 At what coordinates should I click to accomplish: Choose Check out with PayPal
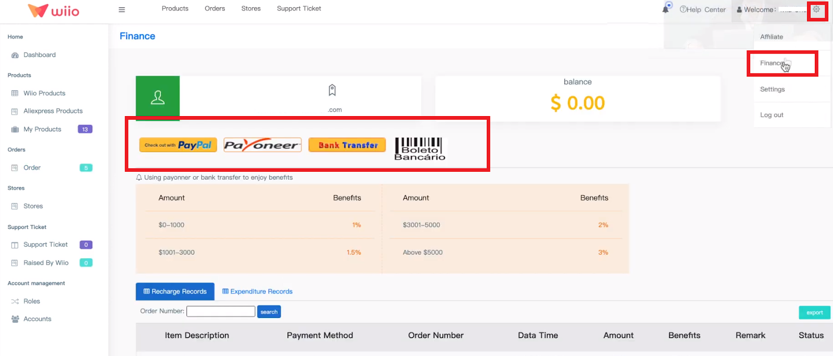pyautogui.click(x=178, y=145)
